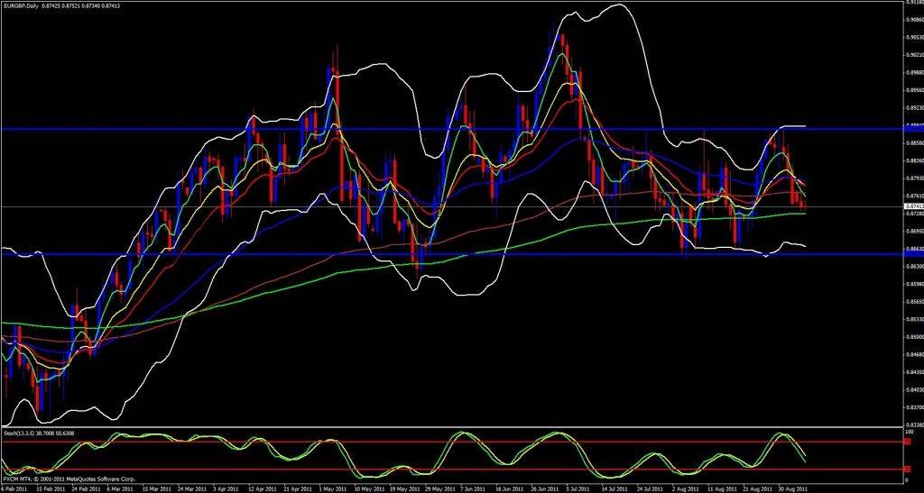Click the upper red marker on stochastic scale
The height and width of the screenshot is (493, 924).
coord(906,443)
